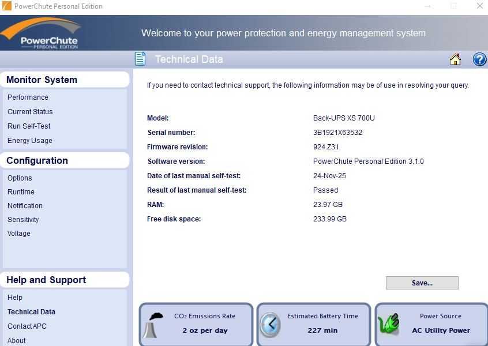Click the CO2 Emissions Rate panel
The image size is (488, 346).
coord(196,324)
